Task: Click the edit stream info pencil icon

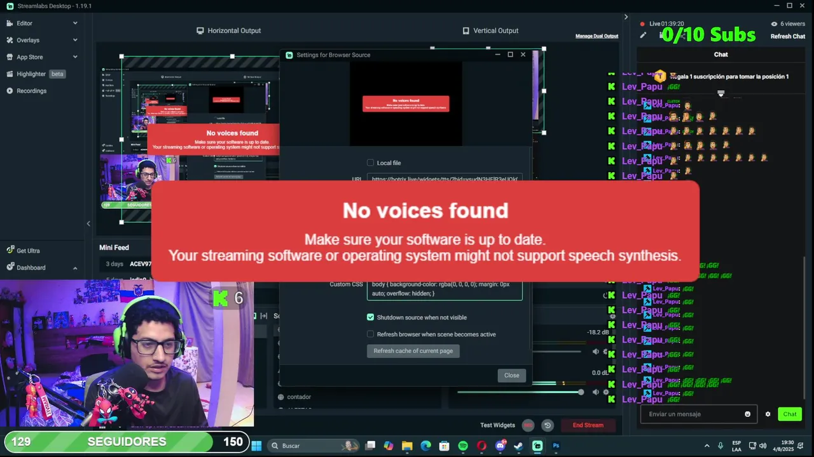Action: click(643, 36)
